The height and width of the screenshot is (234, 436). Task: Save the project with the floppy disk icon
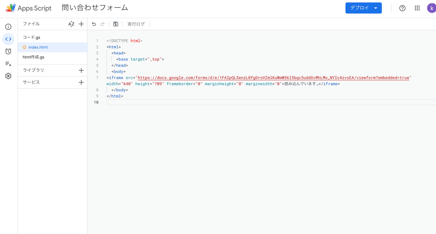[x=116, y=24]
